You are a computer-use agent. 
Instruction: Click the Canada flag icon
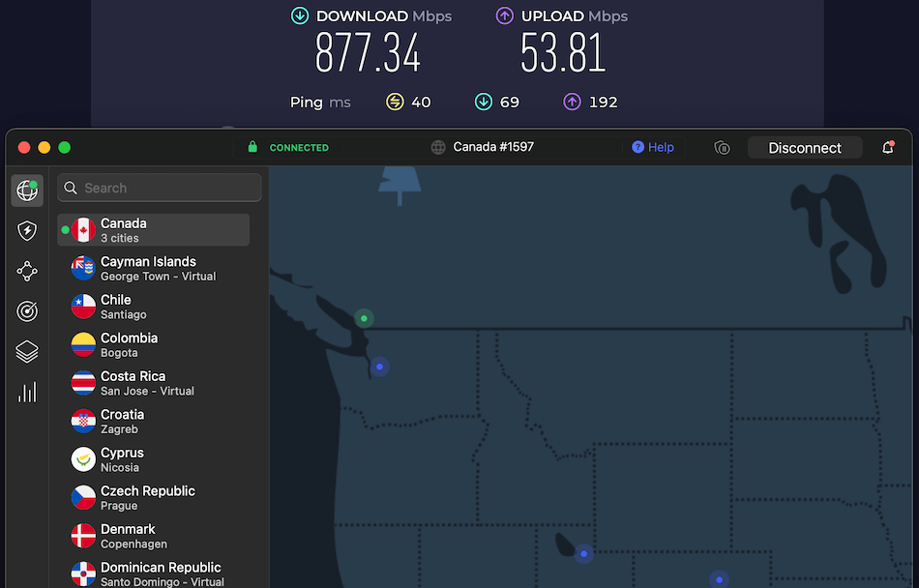(83, 230)
